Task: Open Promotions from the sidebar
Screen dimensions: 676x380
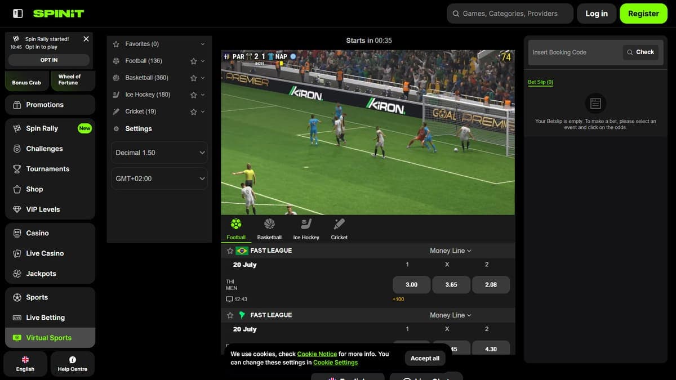Action: [50, 105]
